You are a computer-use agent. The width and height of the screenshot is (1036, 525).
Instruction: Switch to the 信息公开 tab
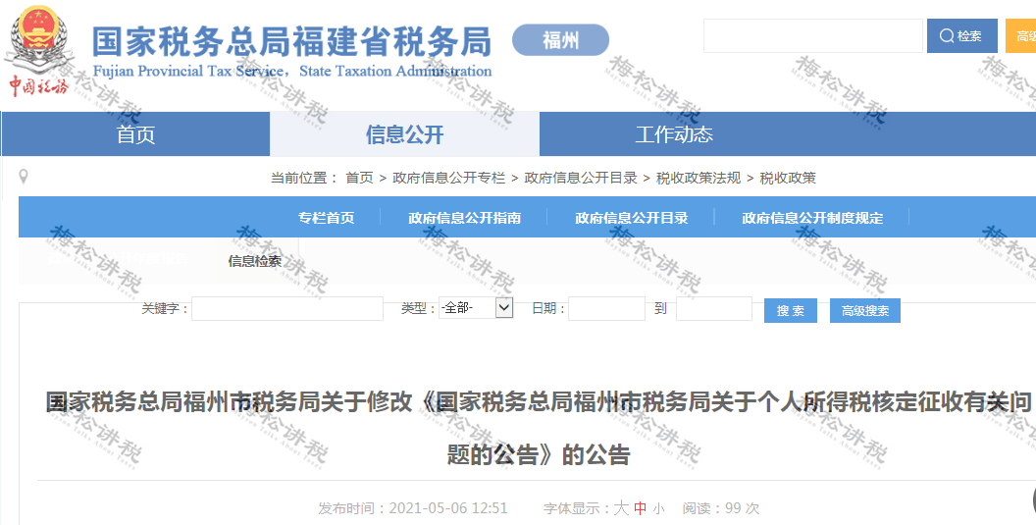(x=404, y=134)
